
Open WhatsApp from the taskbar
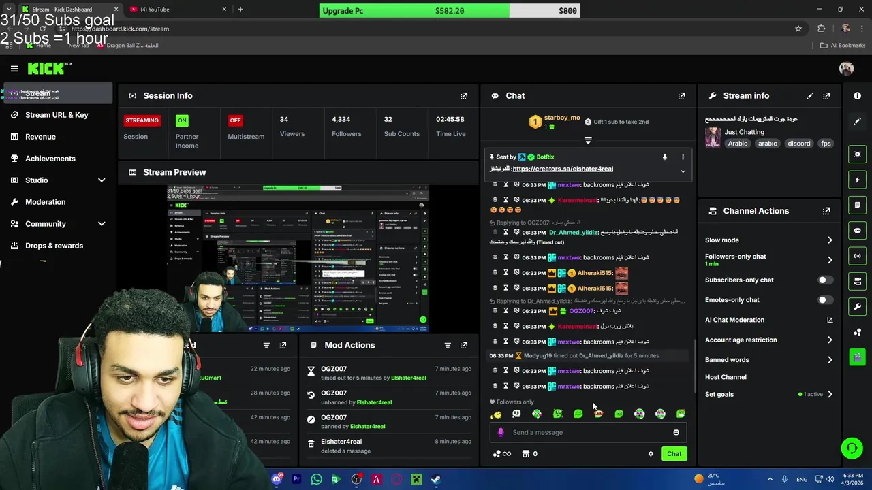coord(316,479)
